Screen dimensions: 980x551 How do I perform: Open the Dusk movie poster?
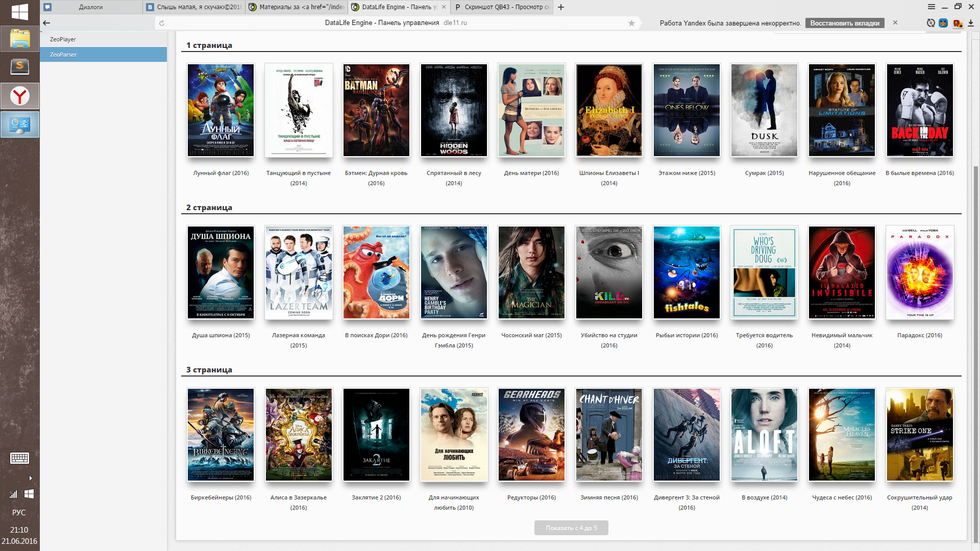pos(764,110)
